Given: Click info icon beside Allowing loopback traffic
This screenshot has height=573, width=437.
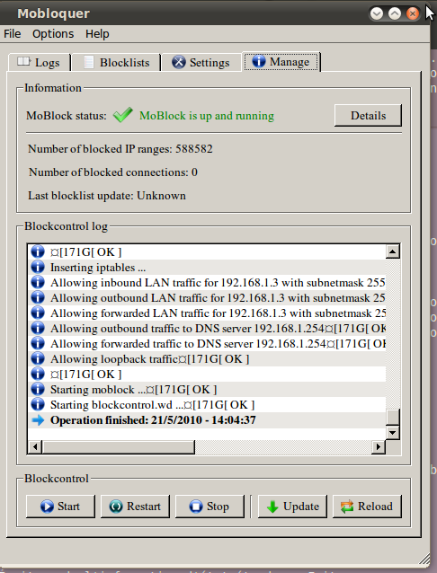Looking at the screenshot, I should (x=38, y=359).
